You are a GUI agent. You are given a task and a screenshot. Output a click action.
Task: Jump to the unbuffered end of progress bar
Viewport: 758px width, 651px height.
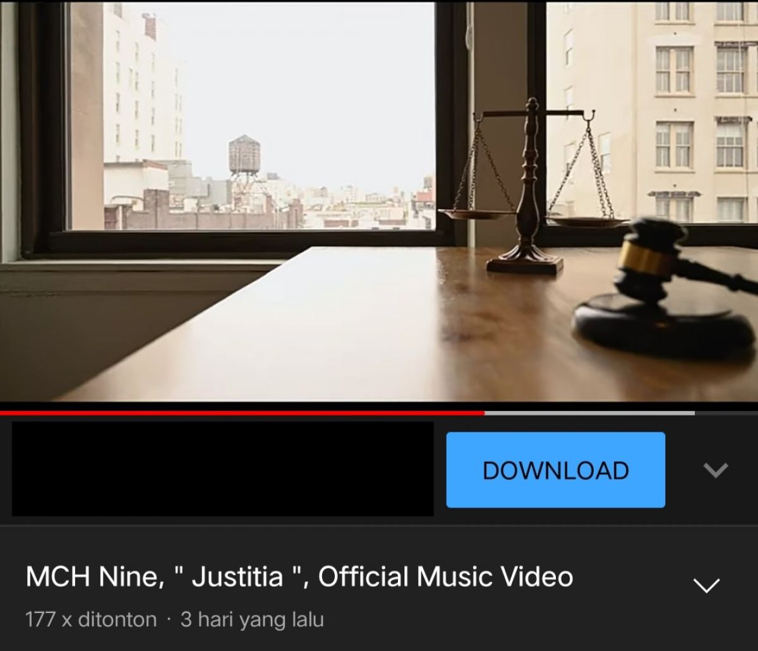(x=726, y=413)
